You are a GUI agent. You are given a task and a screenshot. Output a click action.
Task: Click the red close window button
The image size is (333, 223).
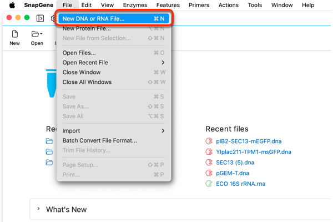tap(9, 18)
